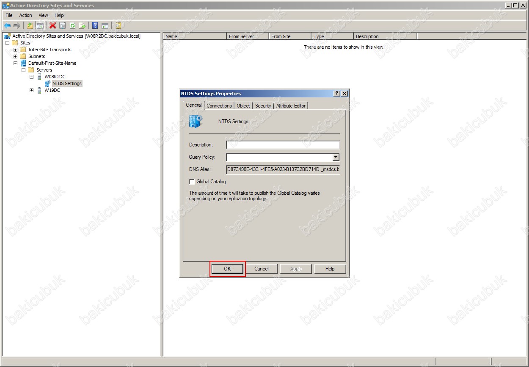Switch to the Connections tab
The height and width of the screenshot is (367, 529).
pyautogui.click(x=219, y=106)
